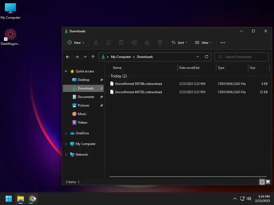This screenshot has width=274, height=205.
Task: Expand the My Computer tree node
Action: (66, 144)
